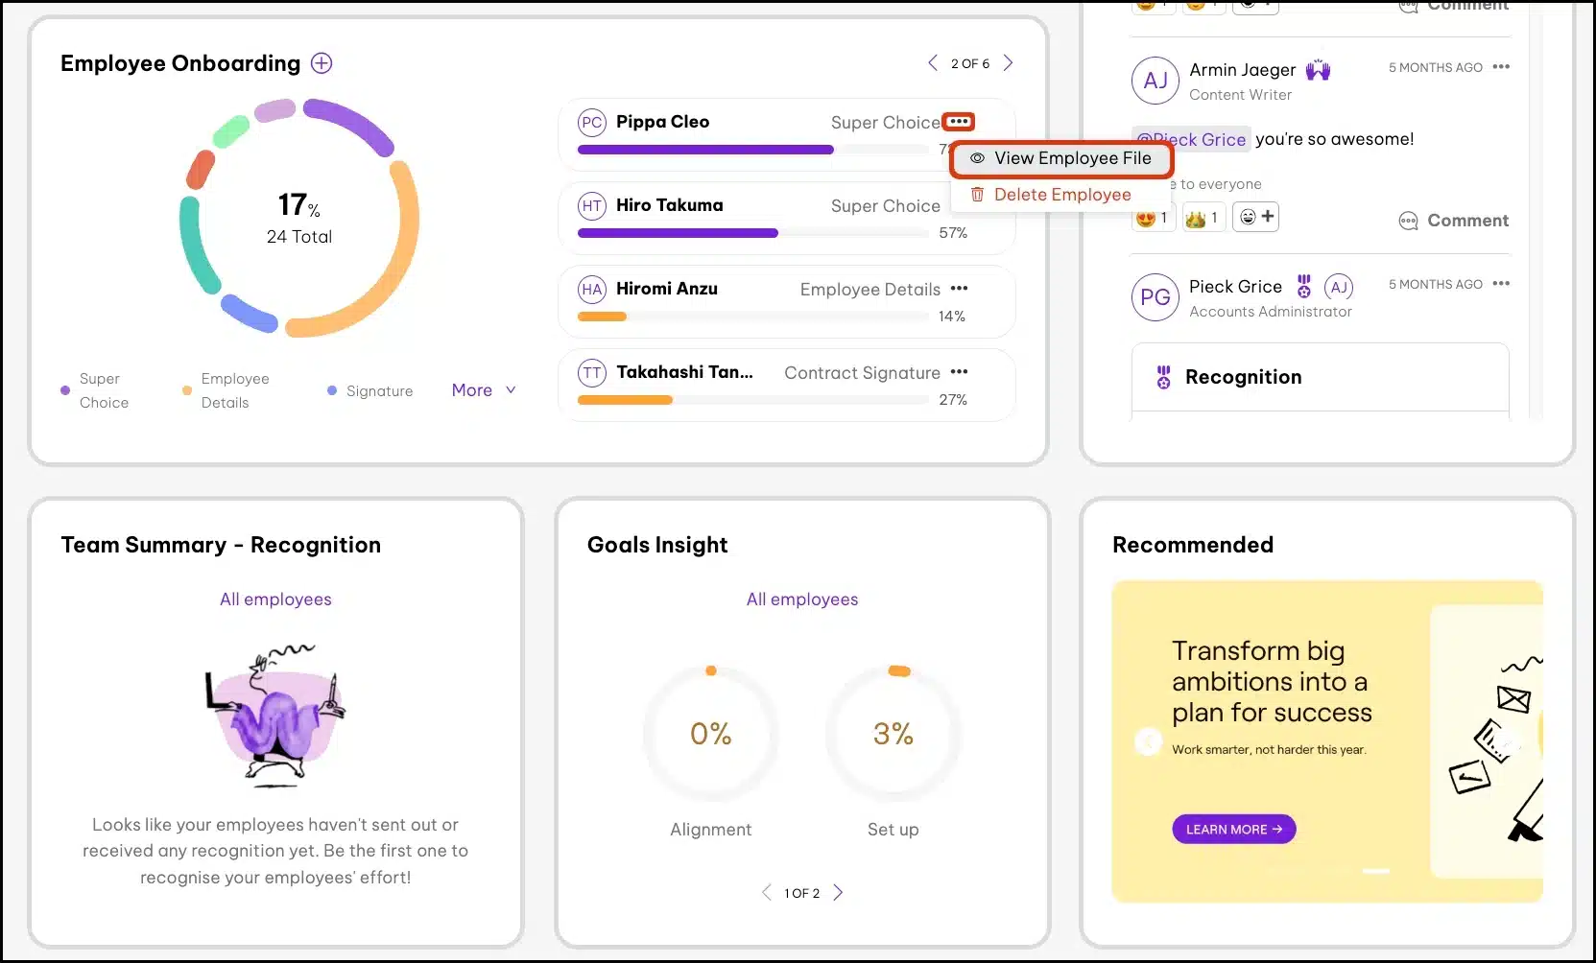The image size is (1596, 963).
Task: Click the plus icon next to Employee Onboarding
Action: (x=322, y=63)
